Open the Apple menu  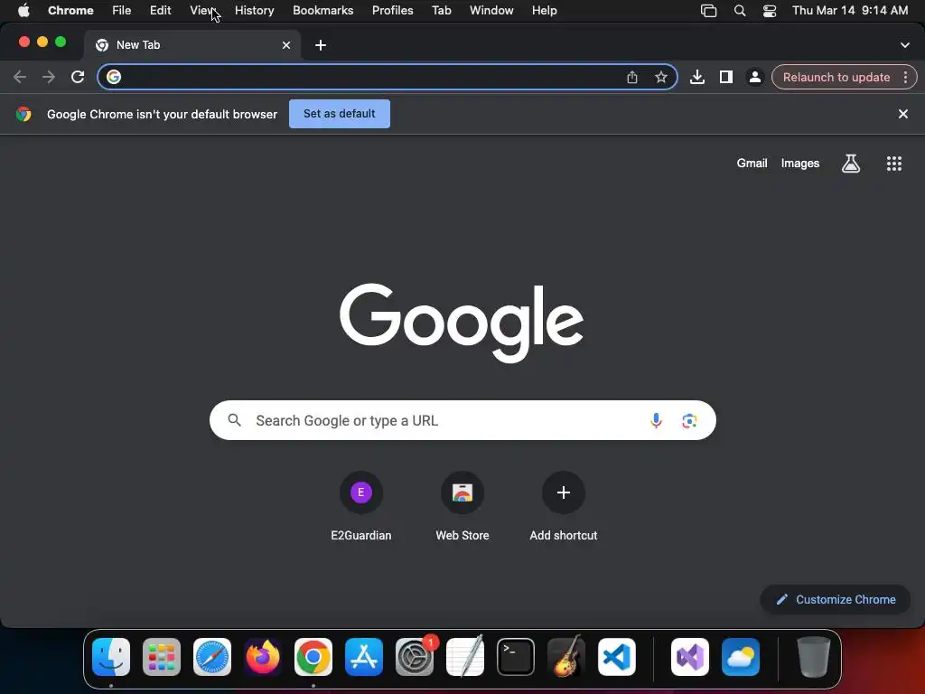(23, 11)
